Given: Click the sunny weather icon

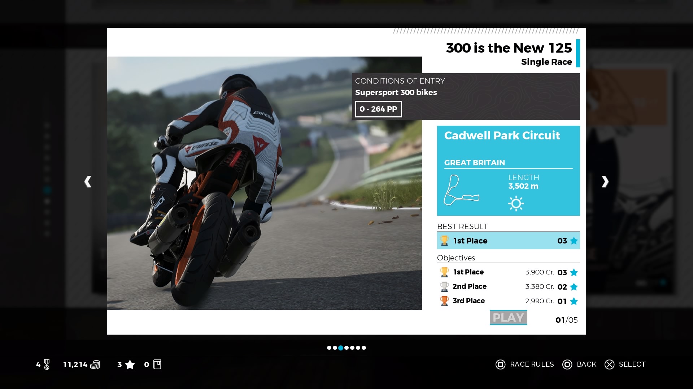Looking at the screenshot, I should click(x=516, y=204).
